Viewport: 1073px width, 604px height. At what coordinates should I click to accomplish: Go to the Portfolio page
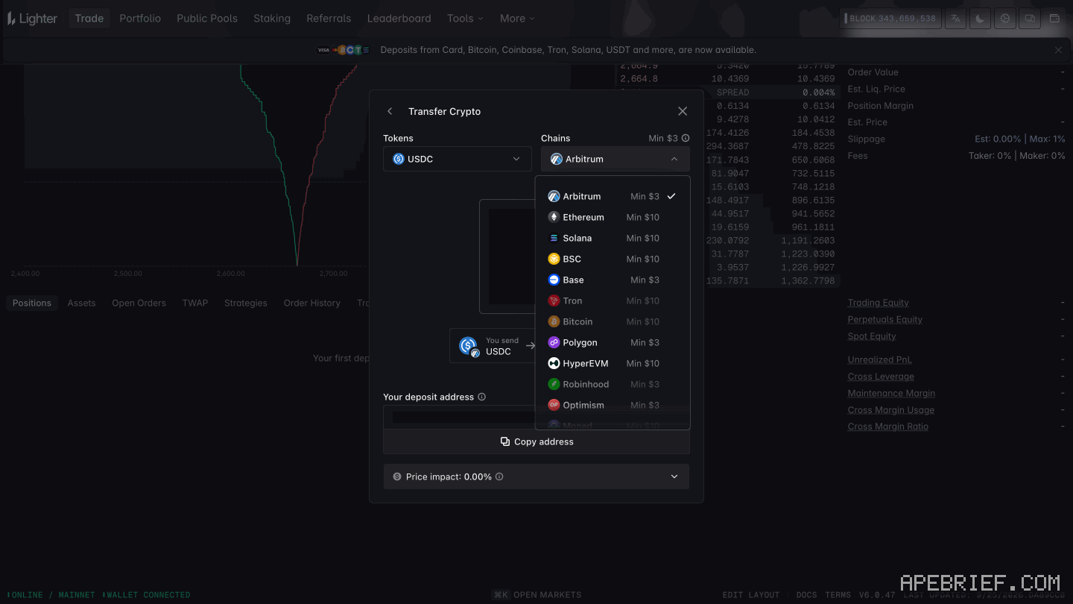tap(140, 19)
